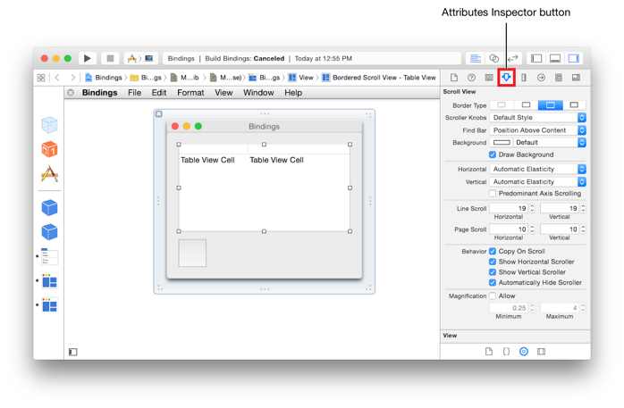
Task: Show the document outline
Action: [72, 352]
